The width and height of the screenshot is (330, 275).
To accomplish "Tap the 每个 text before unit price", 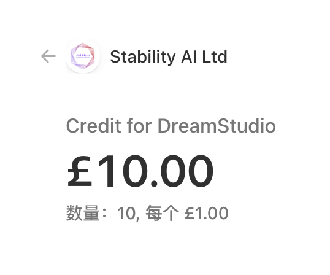I will [x=163, y=213].
